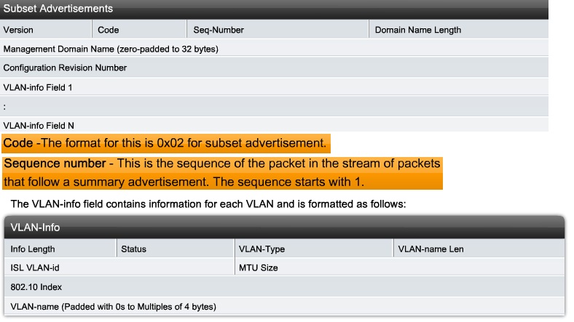This screenshot has width=574, height=322.
Task: Click the highlighted Sequence number description
Action: [223, 172]
